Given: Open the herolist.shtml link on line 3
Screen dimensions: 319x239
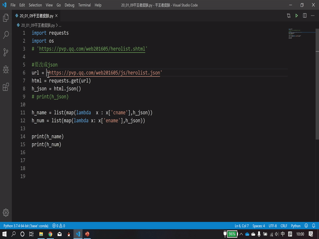Looking at the screenshot, I should tap(92, 49).
